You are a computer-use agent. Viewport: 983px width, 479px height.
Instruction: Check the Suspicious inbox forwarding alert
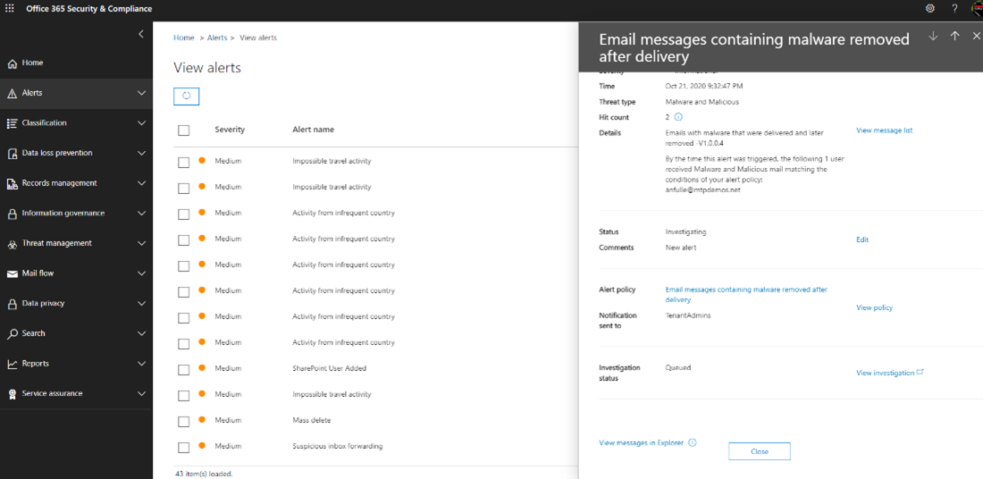tap(184, 448)
